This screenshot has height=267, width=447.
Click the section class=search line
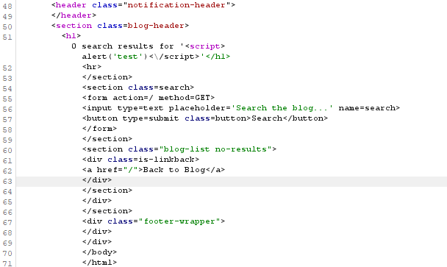coord(138,88)
